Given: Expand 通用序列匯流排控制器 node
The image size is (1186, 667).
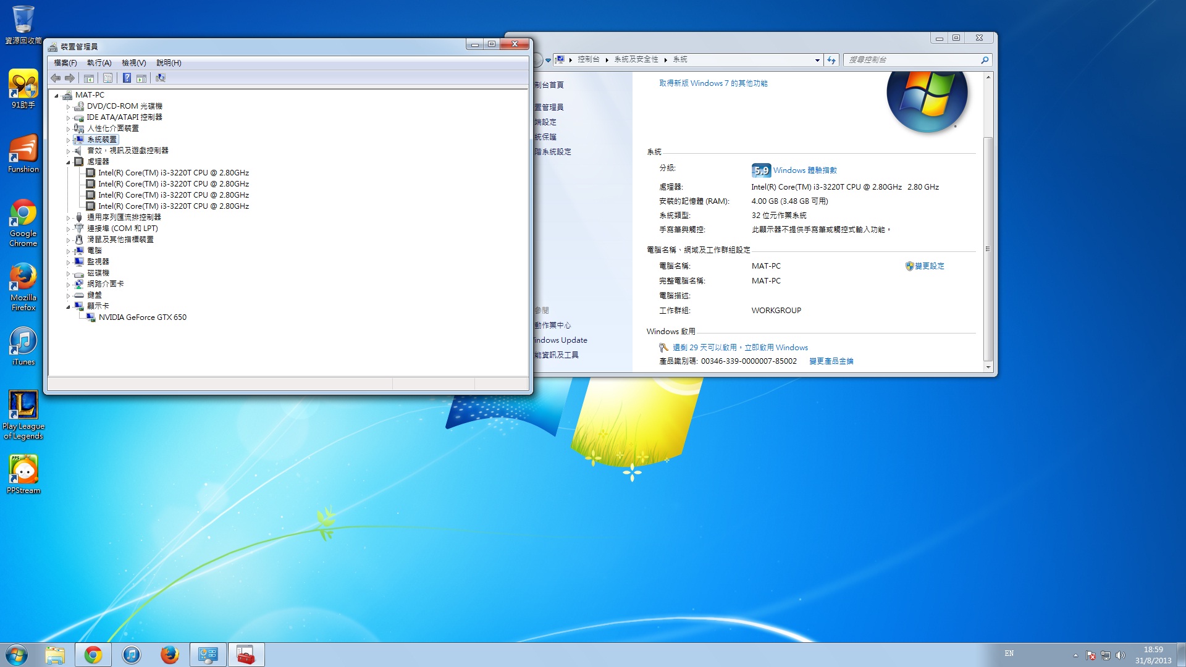Looking at the screenshot, I should pos(69,217).
